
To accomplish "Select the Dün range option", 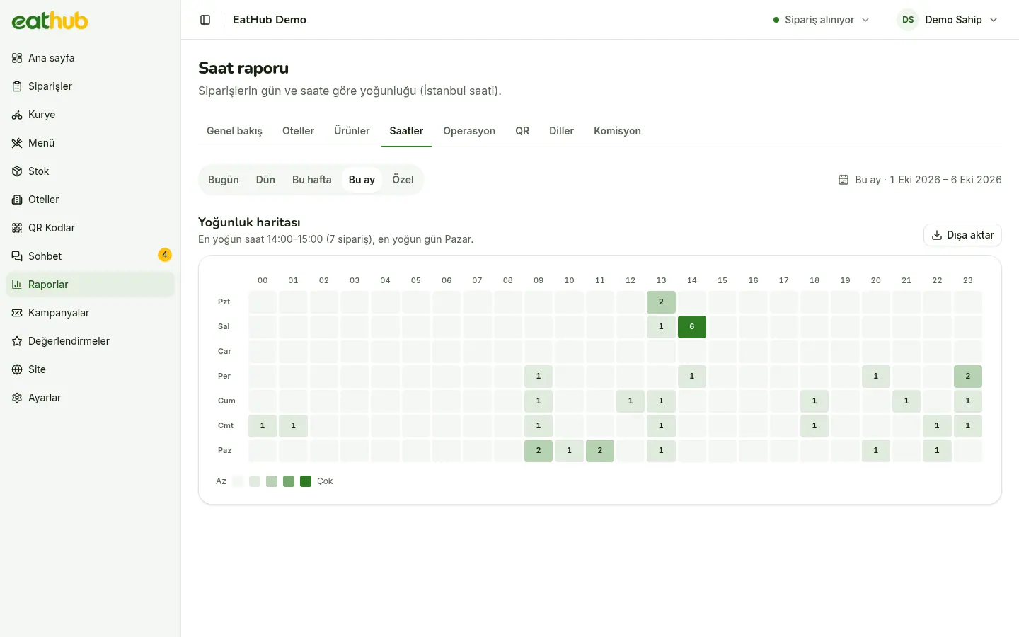I will (265, 180).
